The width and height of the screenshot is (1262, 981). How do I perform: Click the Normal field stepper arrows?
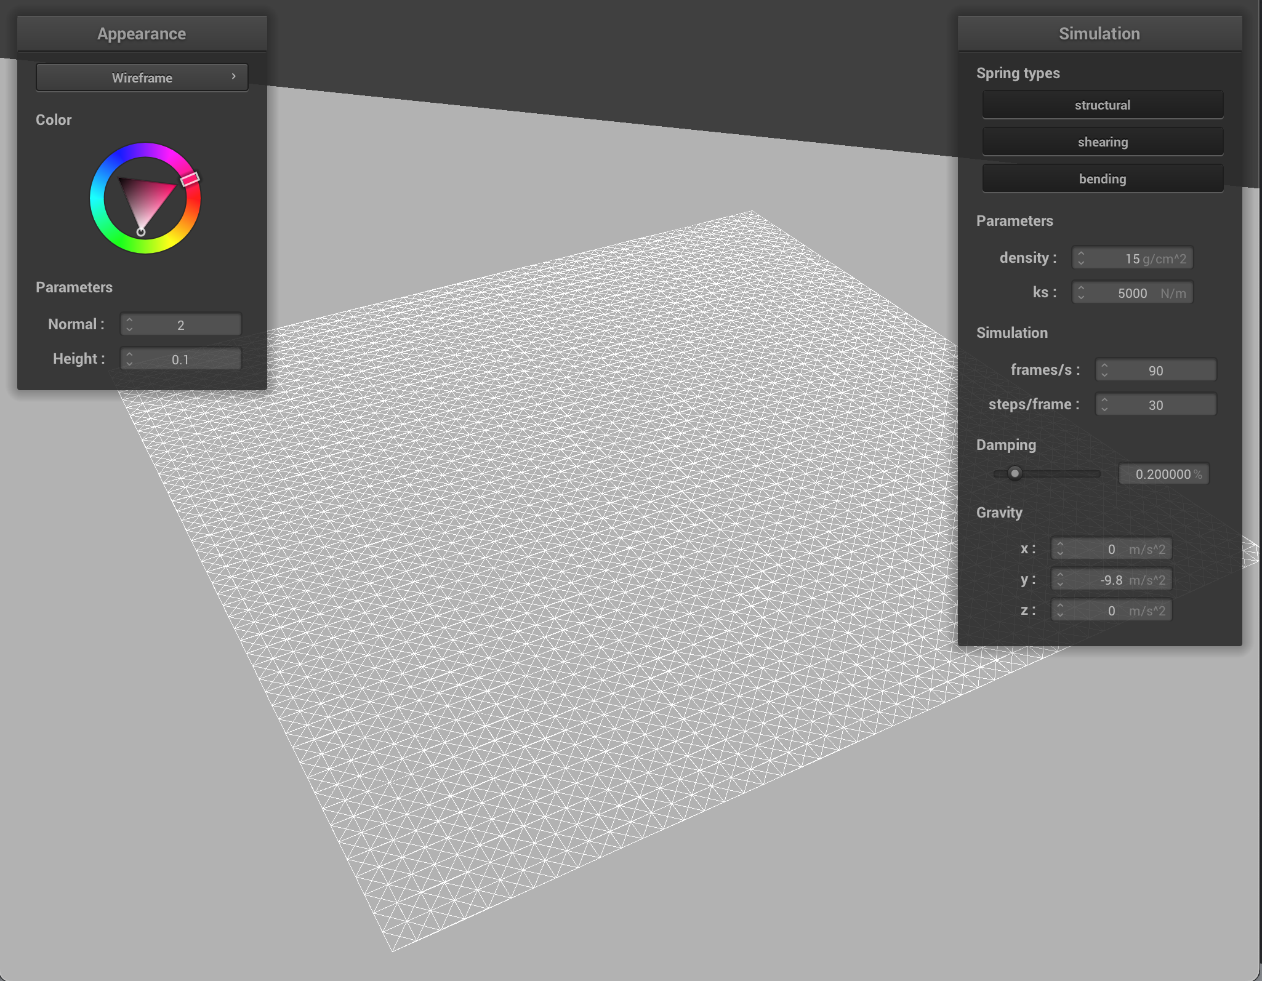[129, 324]
